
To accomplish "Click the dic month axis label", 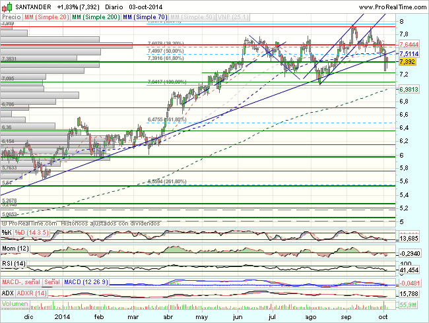I will pyautogui.click(x=29, y=317).
